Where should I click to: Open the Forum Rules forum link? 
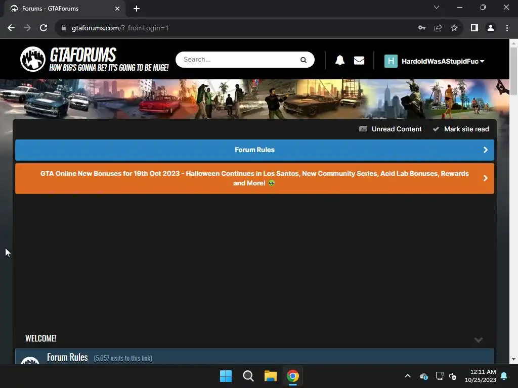pyautogui.click(x=67, y=357)
